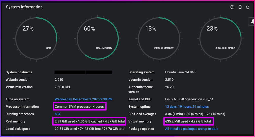Click the CPU load averages value
Image resolution: width=255 pixels, height=137 pixels.
[195, 114]
